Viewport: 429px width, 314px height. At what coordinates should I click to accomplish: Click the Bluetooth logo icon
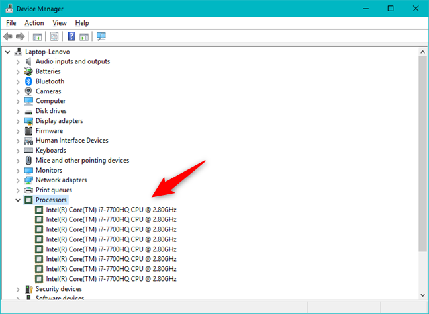click(28, 81)
